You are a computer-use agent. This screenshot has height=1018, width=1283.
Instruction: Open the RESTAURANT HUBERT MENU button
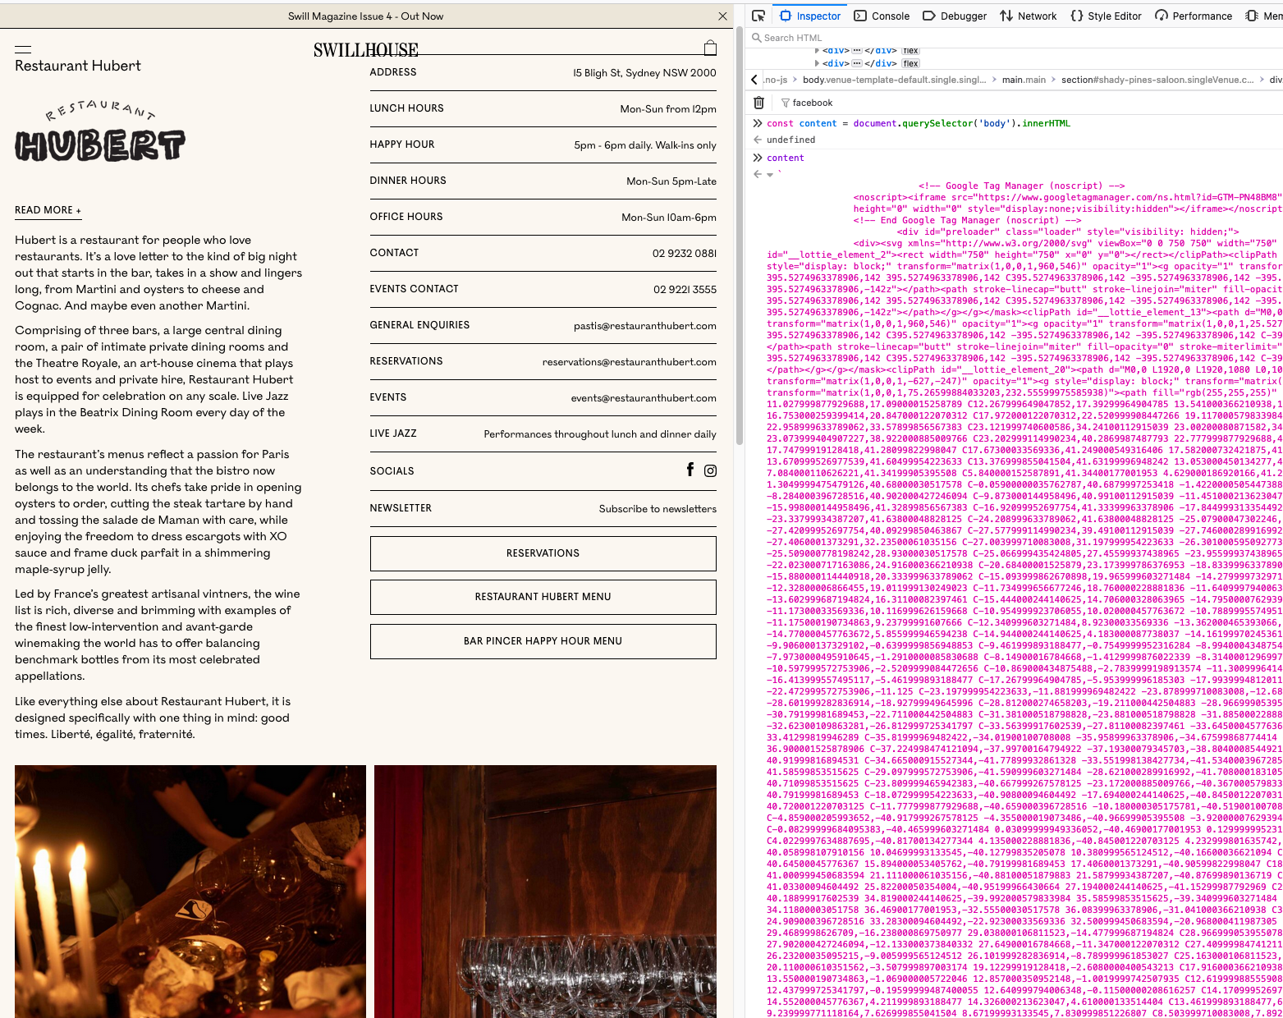pos(543,597)
